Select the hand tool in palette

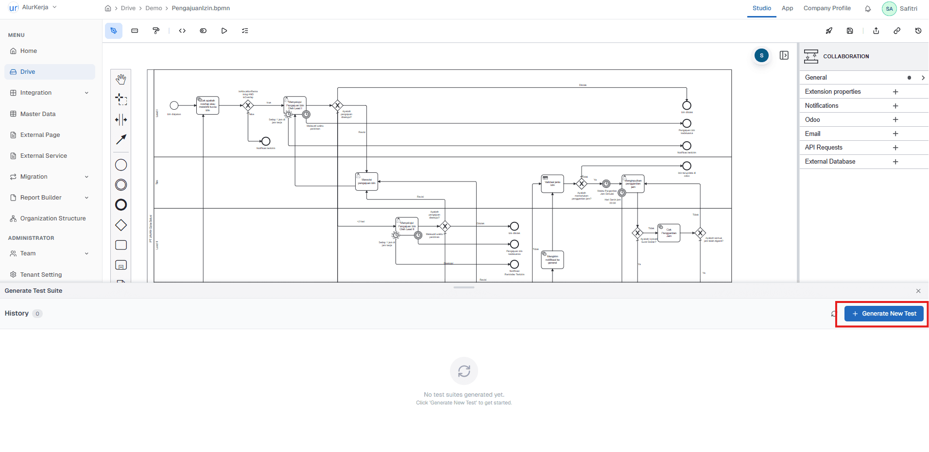(121, 79)
